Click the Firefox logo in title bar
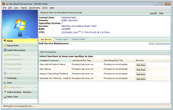 (4, 4)
